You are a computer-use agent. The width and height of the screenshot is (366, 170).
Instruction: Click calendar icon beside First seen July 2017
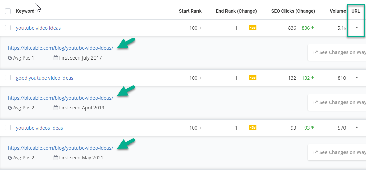(56, 58)
